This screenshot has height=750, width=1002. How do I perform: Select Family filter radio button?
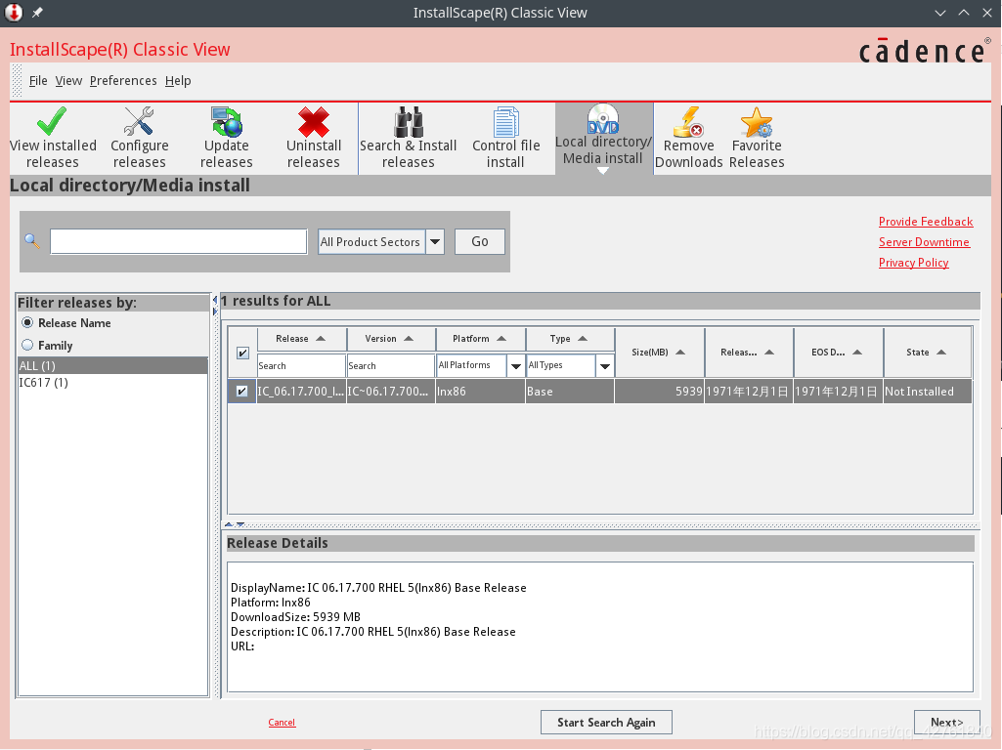(27, 346)
